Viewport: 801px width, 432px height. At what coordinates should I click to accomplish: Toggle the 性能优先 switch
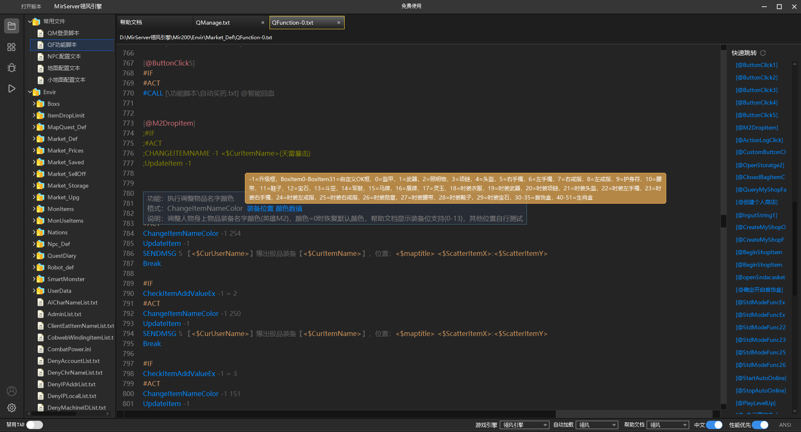(x=760, y=425)
